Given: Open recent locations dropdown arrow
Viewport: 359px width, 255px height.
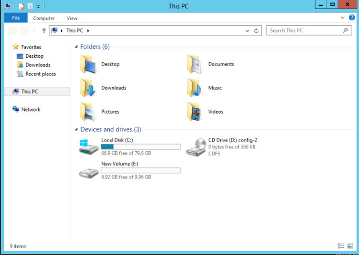Looking at the screenshot, I should [x=35, y=31].
